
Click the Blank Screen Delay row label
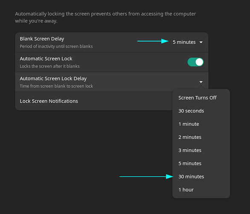pos(42,39)
